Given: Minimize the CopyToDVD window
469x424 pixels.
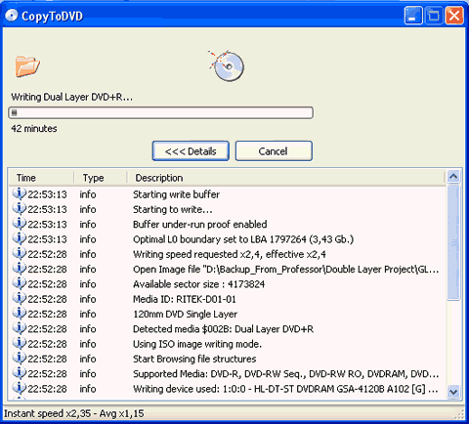Looking at the screenshot, I should [413, 16].
